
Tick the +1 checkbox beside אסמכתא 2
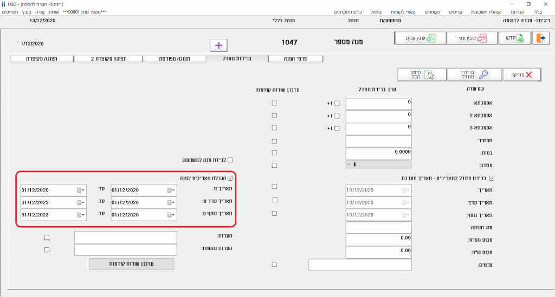tap(337, 116)
